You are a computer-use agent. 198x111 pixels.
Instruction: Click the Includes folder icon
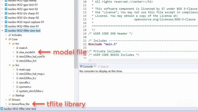coord(10,35)
